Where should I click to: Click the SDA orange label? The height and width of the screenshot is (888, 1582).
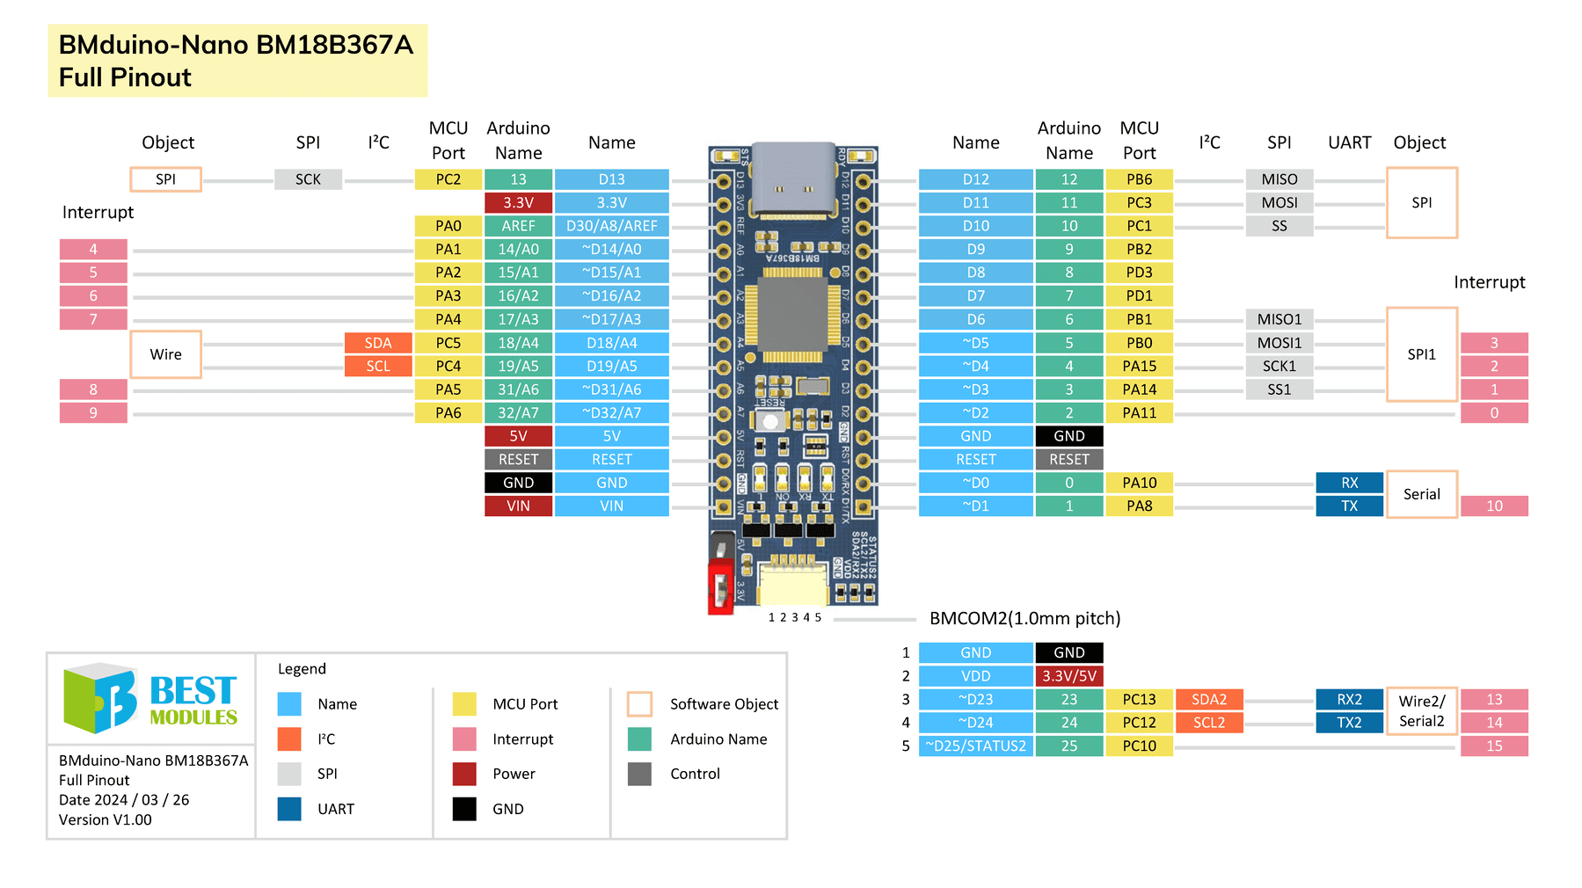(x=377, y=343)
